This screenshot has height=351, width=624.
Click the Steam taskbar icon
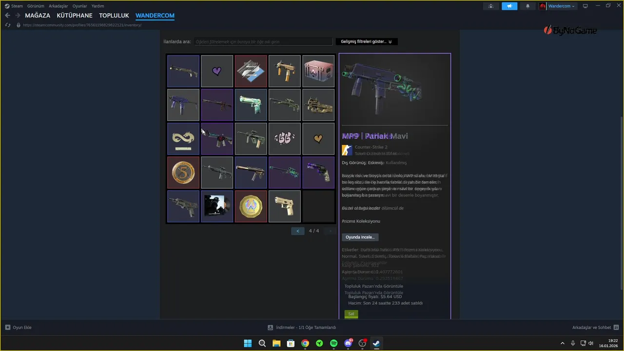[377, 343]
